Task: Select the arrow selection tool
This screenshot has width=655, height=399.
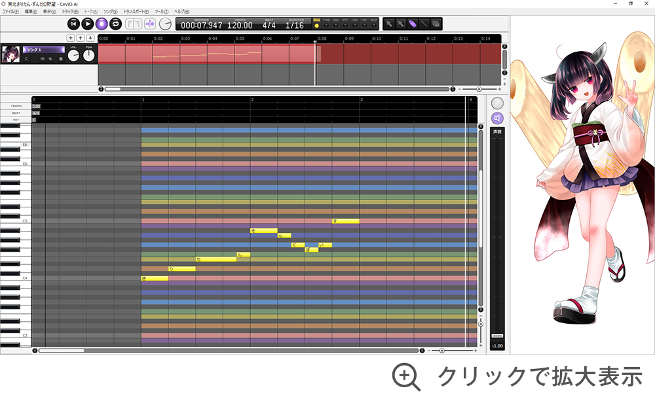Action: pyautogui.click(x=389, y=24)
